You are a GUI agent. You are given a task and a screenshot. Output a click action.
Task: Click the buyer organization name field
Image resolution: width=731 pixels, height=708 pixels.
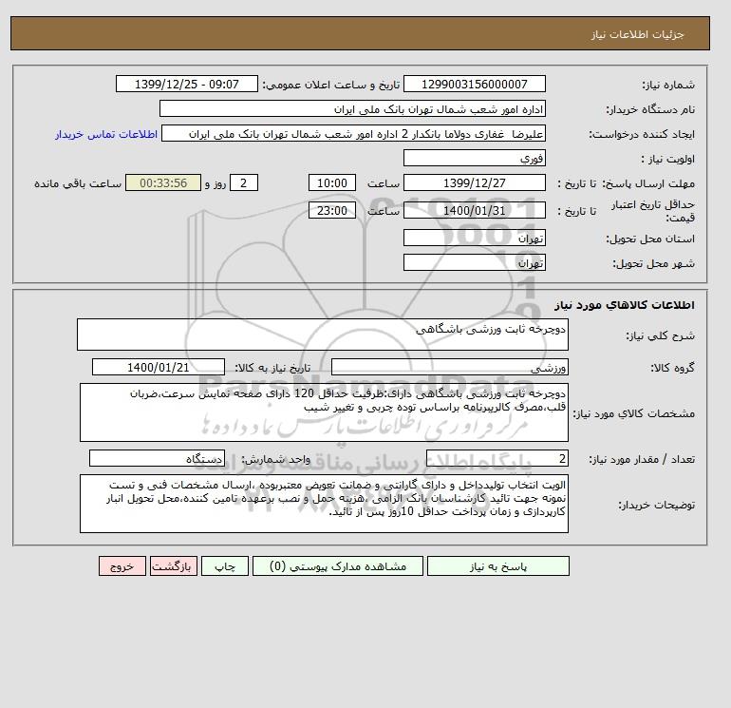[x=352, y=108]
